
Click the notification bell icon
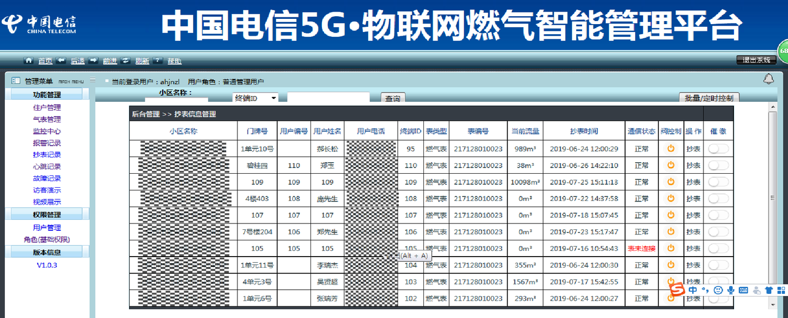tap(769, 79)
